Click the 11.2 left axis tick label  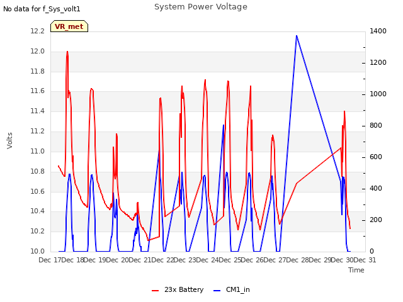point(38,131)
